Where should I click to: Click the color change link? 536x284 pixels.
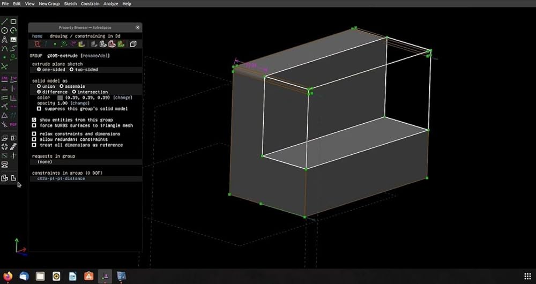(122, 98)
